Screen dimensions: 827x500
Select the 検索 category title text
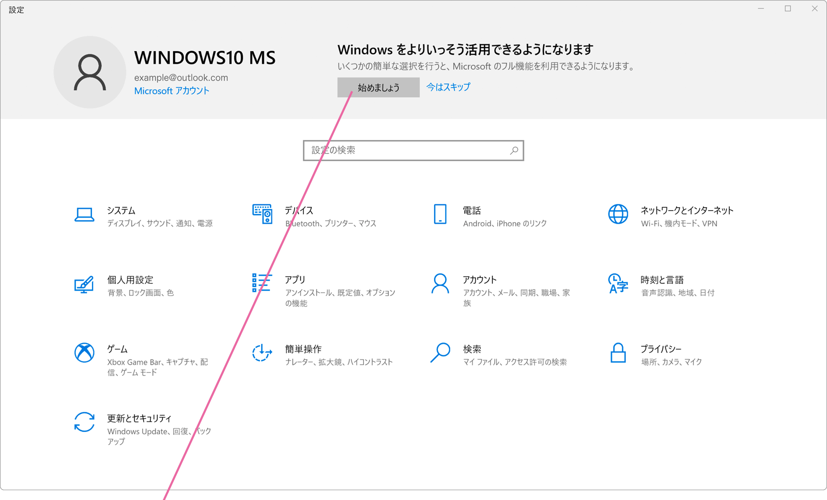[472, 349]
